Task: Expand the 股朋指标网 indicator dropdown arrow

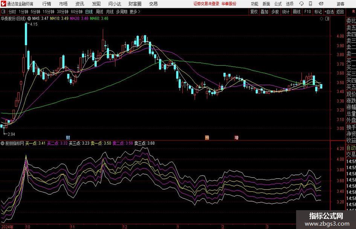Action: click(3, 143)
